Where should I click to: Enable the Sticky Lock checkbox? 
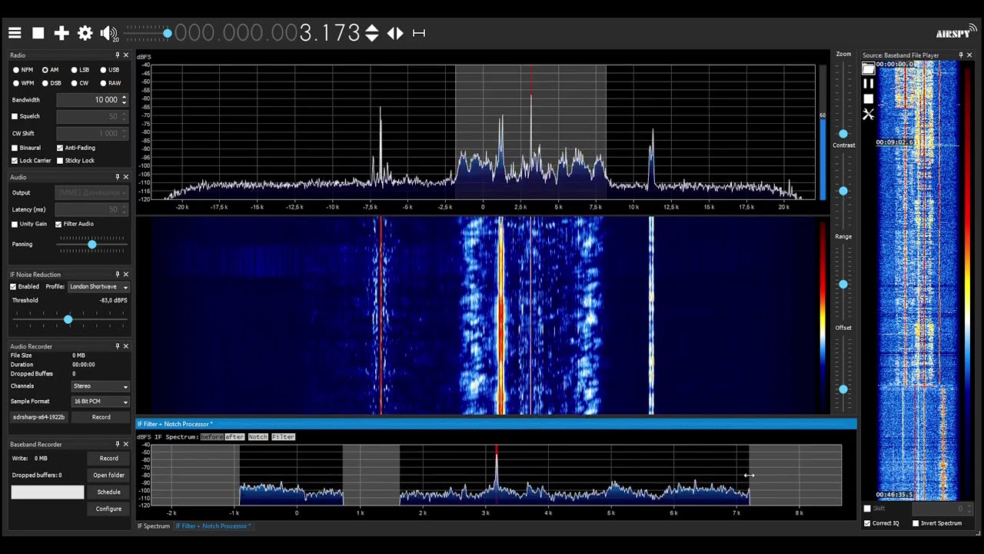[x=60, y=161]
